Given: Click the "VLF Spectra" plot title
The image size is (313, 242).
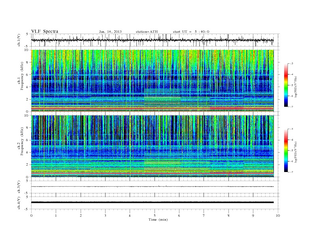Looking at the screenshot, I should 45,31.
